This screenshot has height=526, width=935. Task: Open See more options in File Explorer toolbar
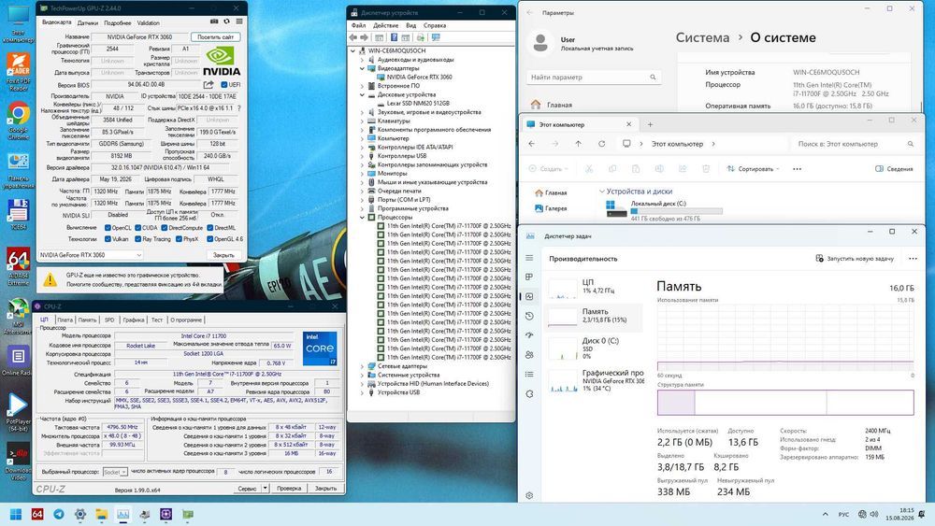[x=798, y=169]
